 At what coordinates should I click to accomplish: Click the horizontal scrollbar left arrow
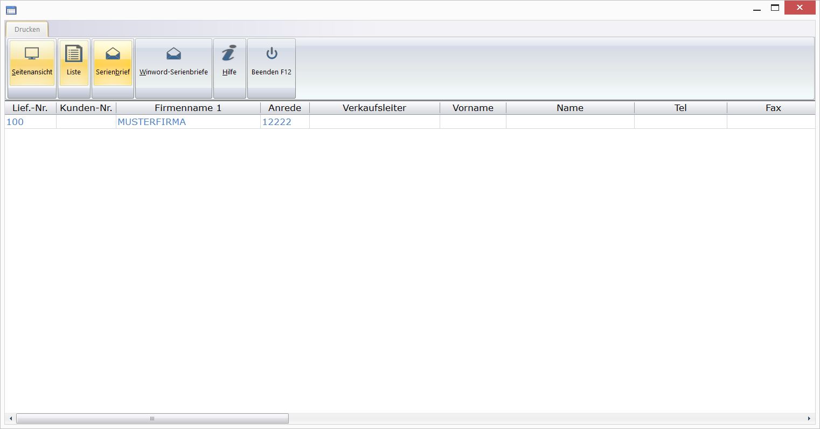click(x=10, y=419)
